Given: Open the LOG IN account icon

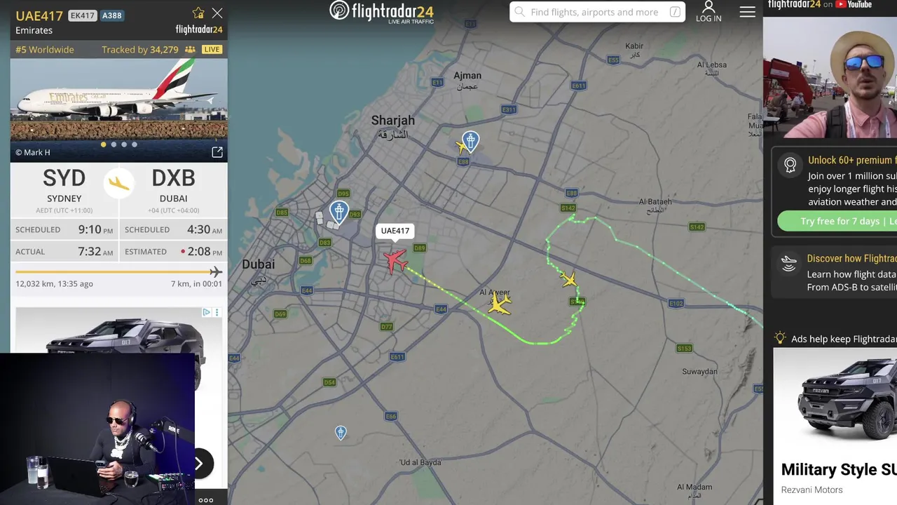Looking at the screenshot, I should 708,11.
